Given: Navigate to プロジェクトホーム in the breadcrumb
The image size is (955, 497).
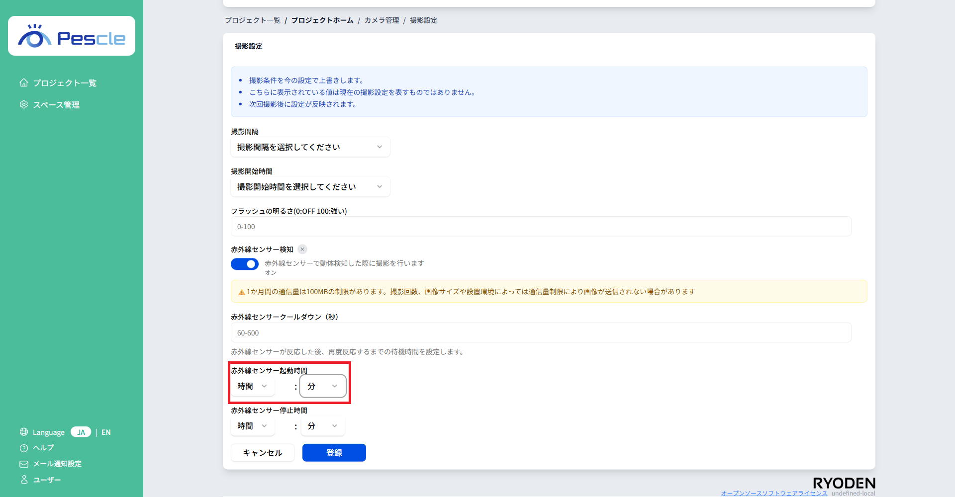Looking at the screenshot, I should (322, 20).
